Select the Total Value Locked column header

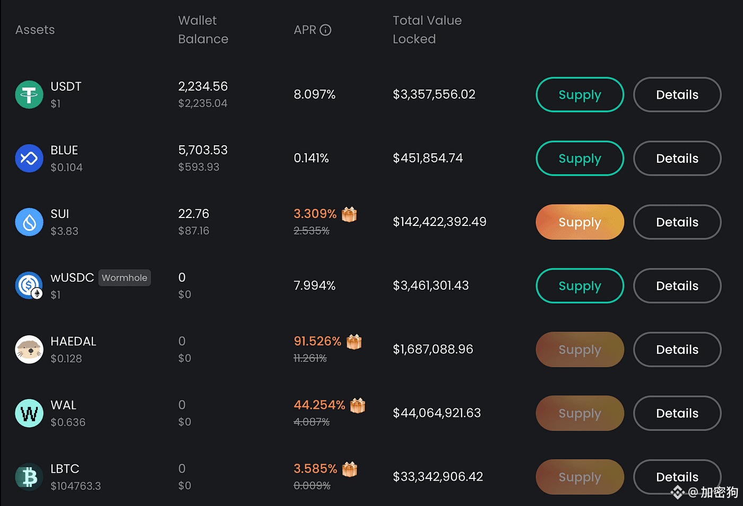point(427,30)
